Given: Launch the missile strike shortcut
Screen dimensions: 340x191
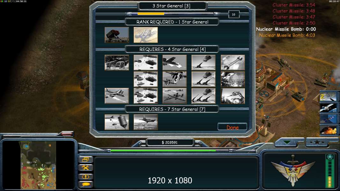Looking at the screenshot, I should pos(328,119).
